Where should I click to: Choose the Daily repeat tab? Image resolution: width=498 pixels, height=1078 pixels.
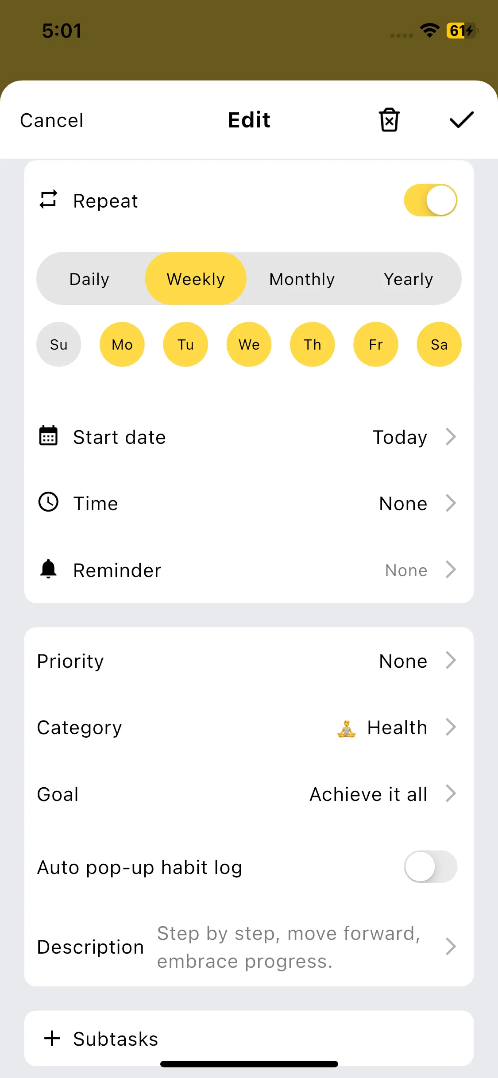click(89, 279)
